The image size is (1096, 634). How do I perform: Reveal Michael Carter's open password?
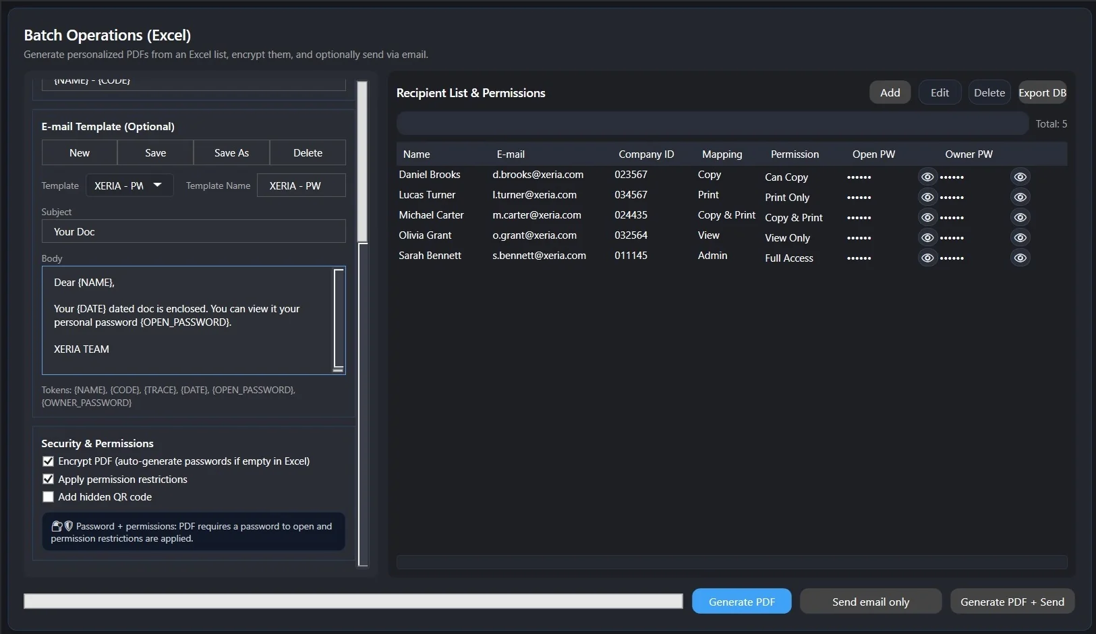click(x=927, y=217)
